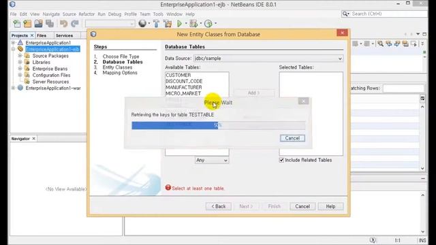Open the Run Project dropdown arrow
Screen dimensions: 436x245
point(186,24)
